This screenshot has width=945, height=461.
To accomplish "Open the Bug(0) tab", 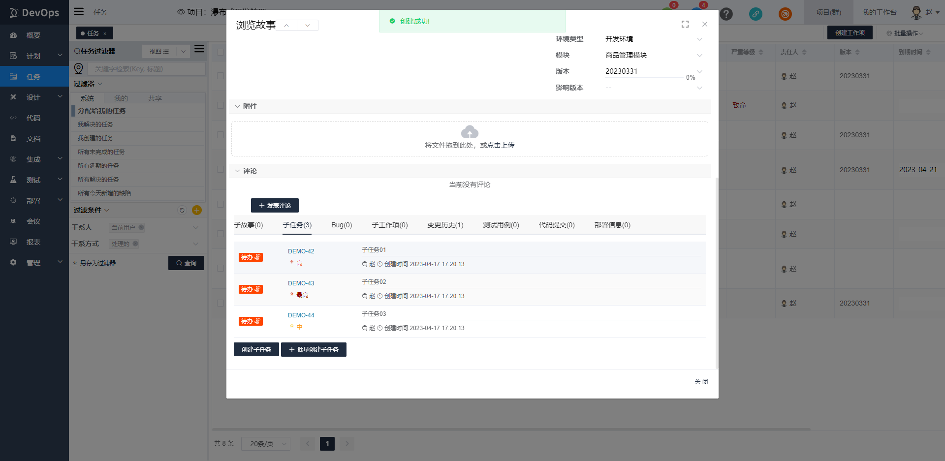I will [x=342, y=225].
